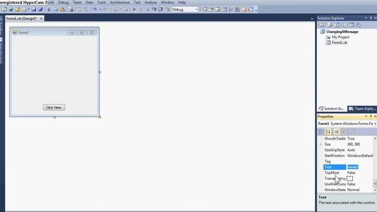Open the active documents dropdown arrow
The width and height of the screenshot is (377, 212).
tap(312, 19)
